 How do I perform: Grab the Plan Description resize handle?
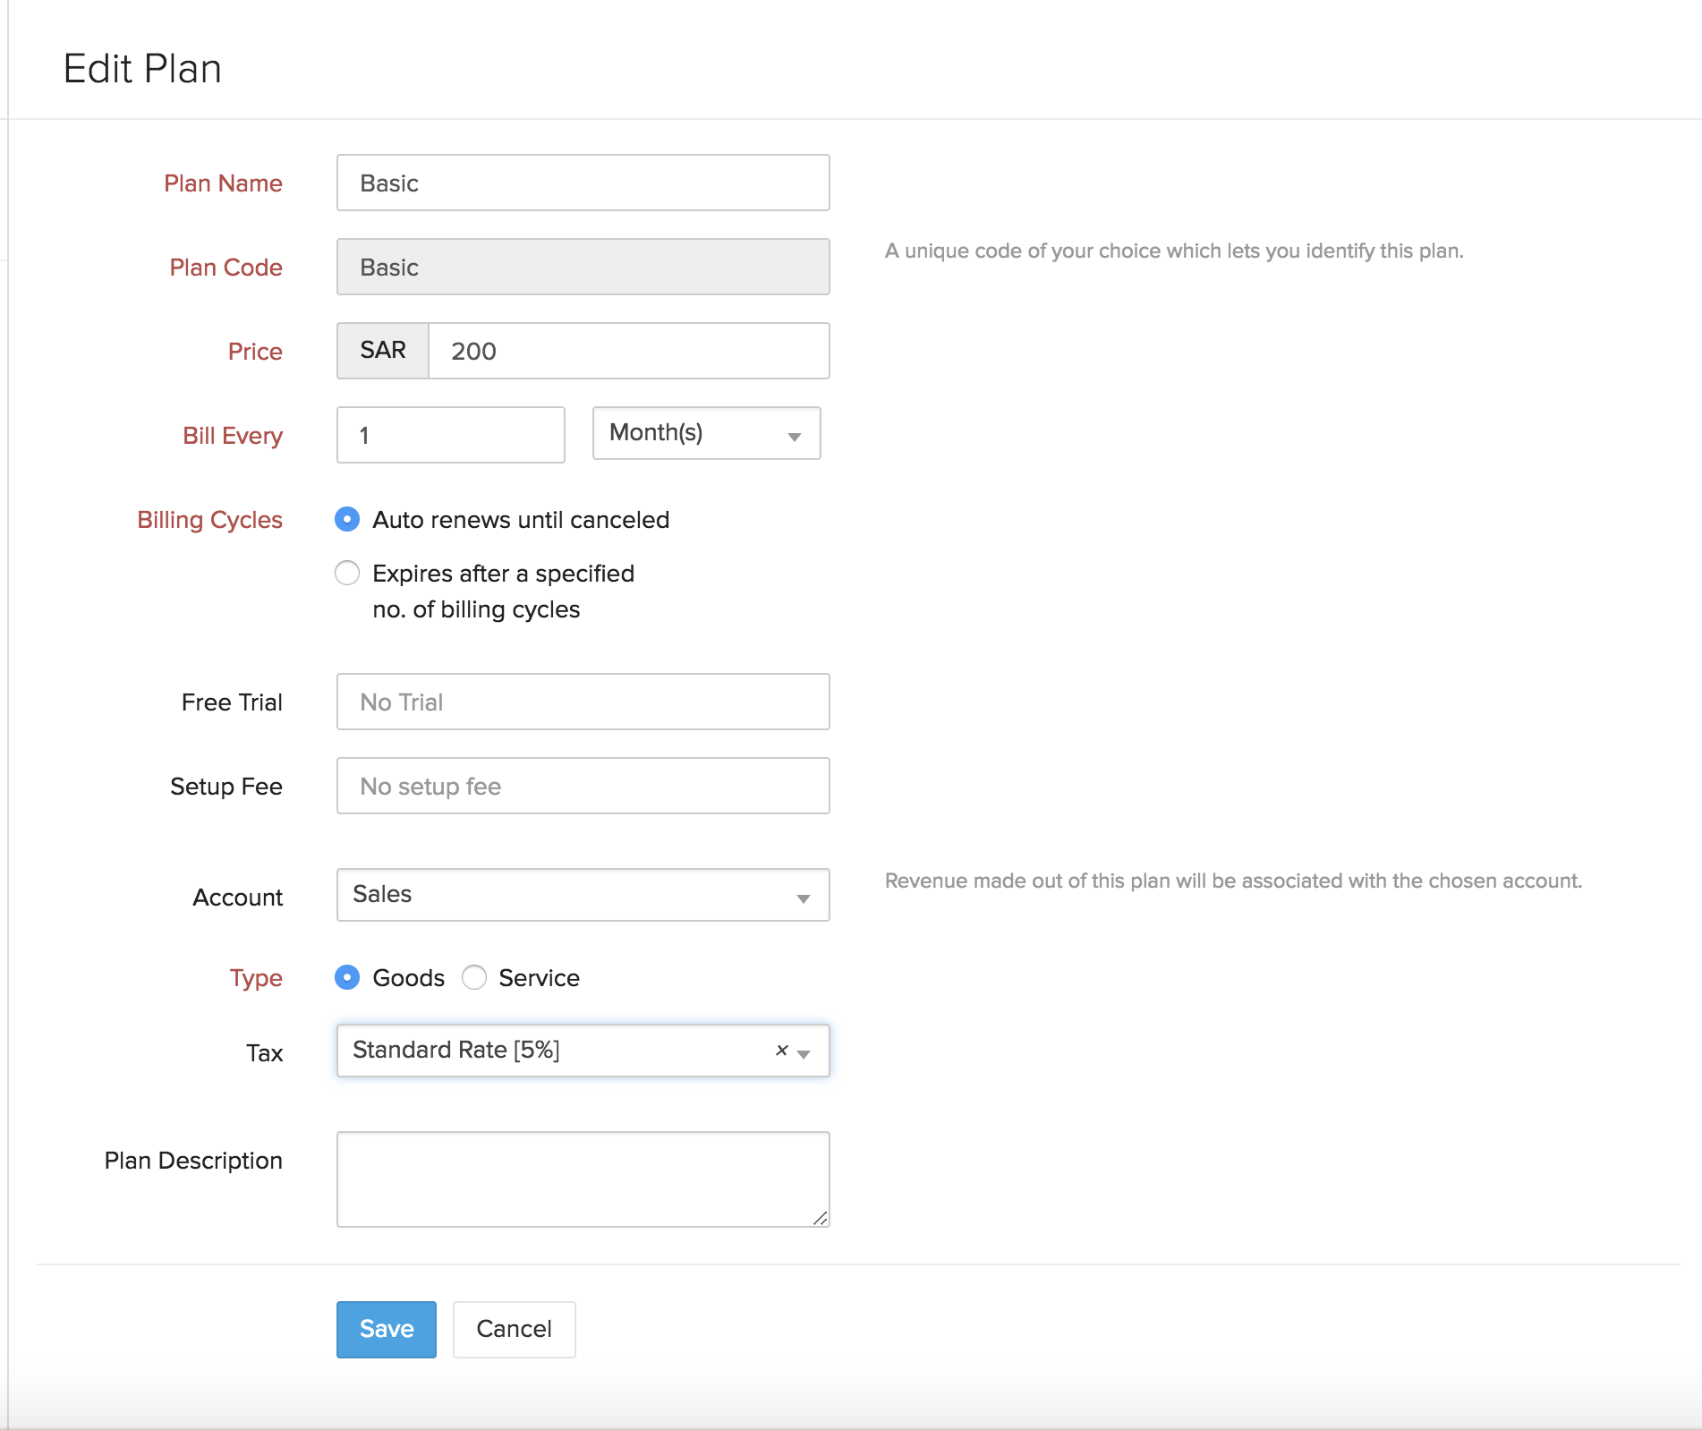coord(821,1218)
